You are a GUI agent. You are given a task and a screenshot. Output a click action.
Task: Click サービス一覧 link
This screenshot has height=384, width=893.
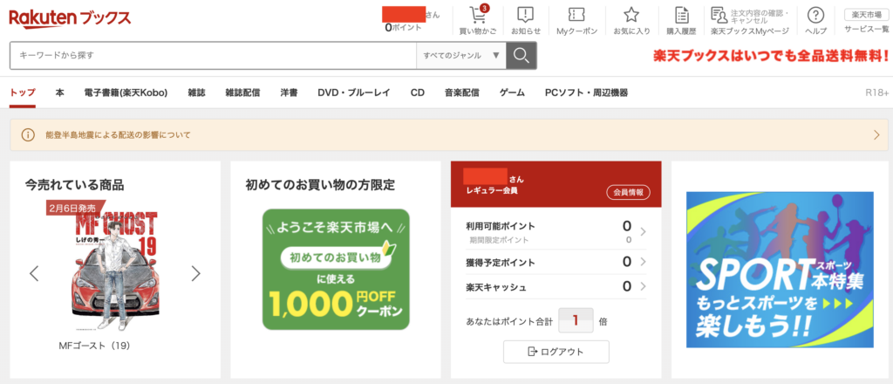tap(866, 30)
